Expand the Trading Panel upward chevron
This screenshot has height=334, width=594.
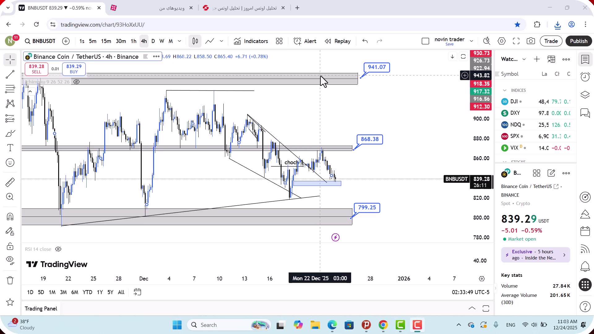[472, 308]
